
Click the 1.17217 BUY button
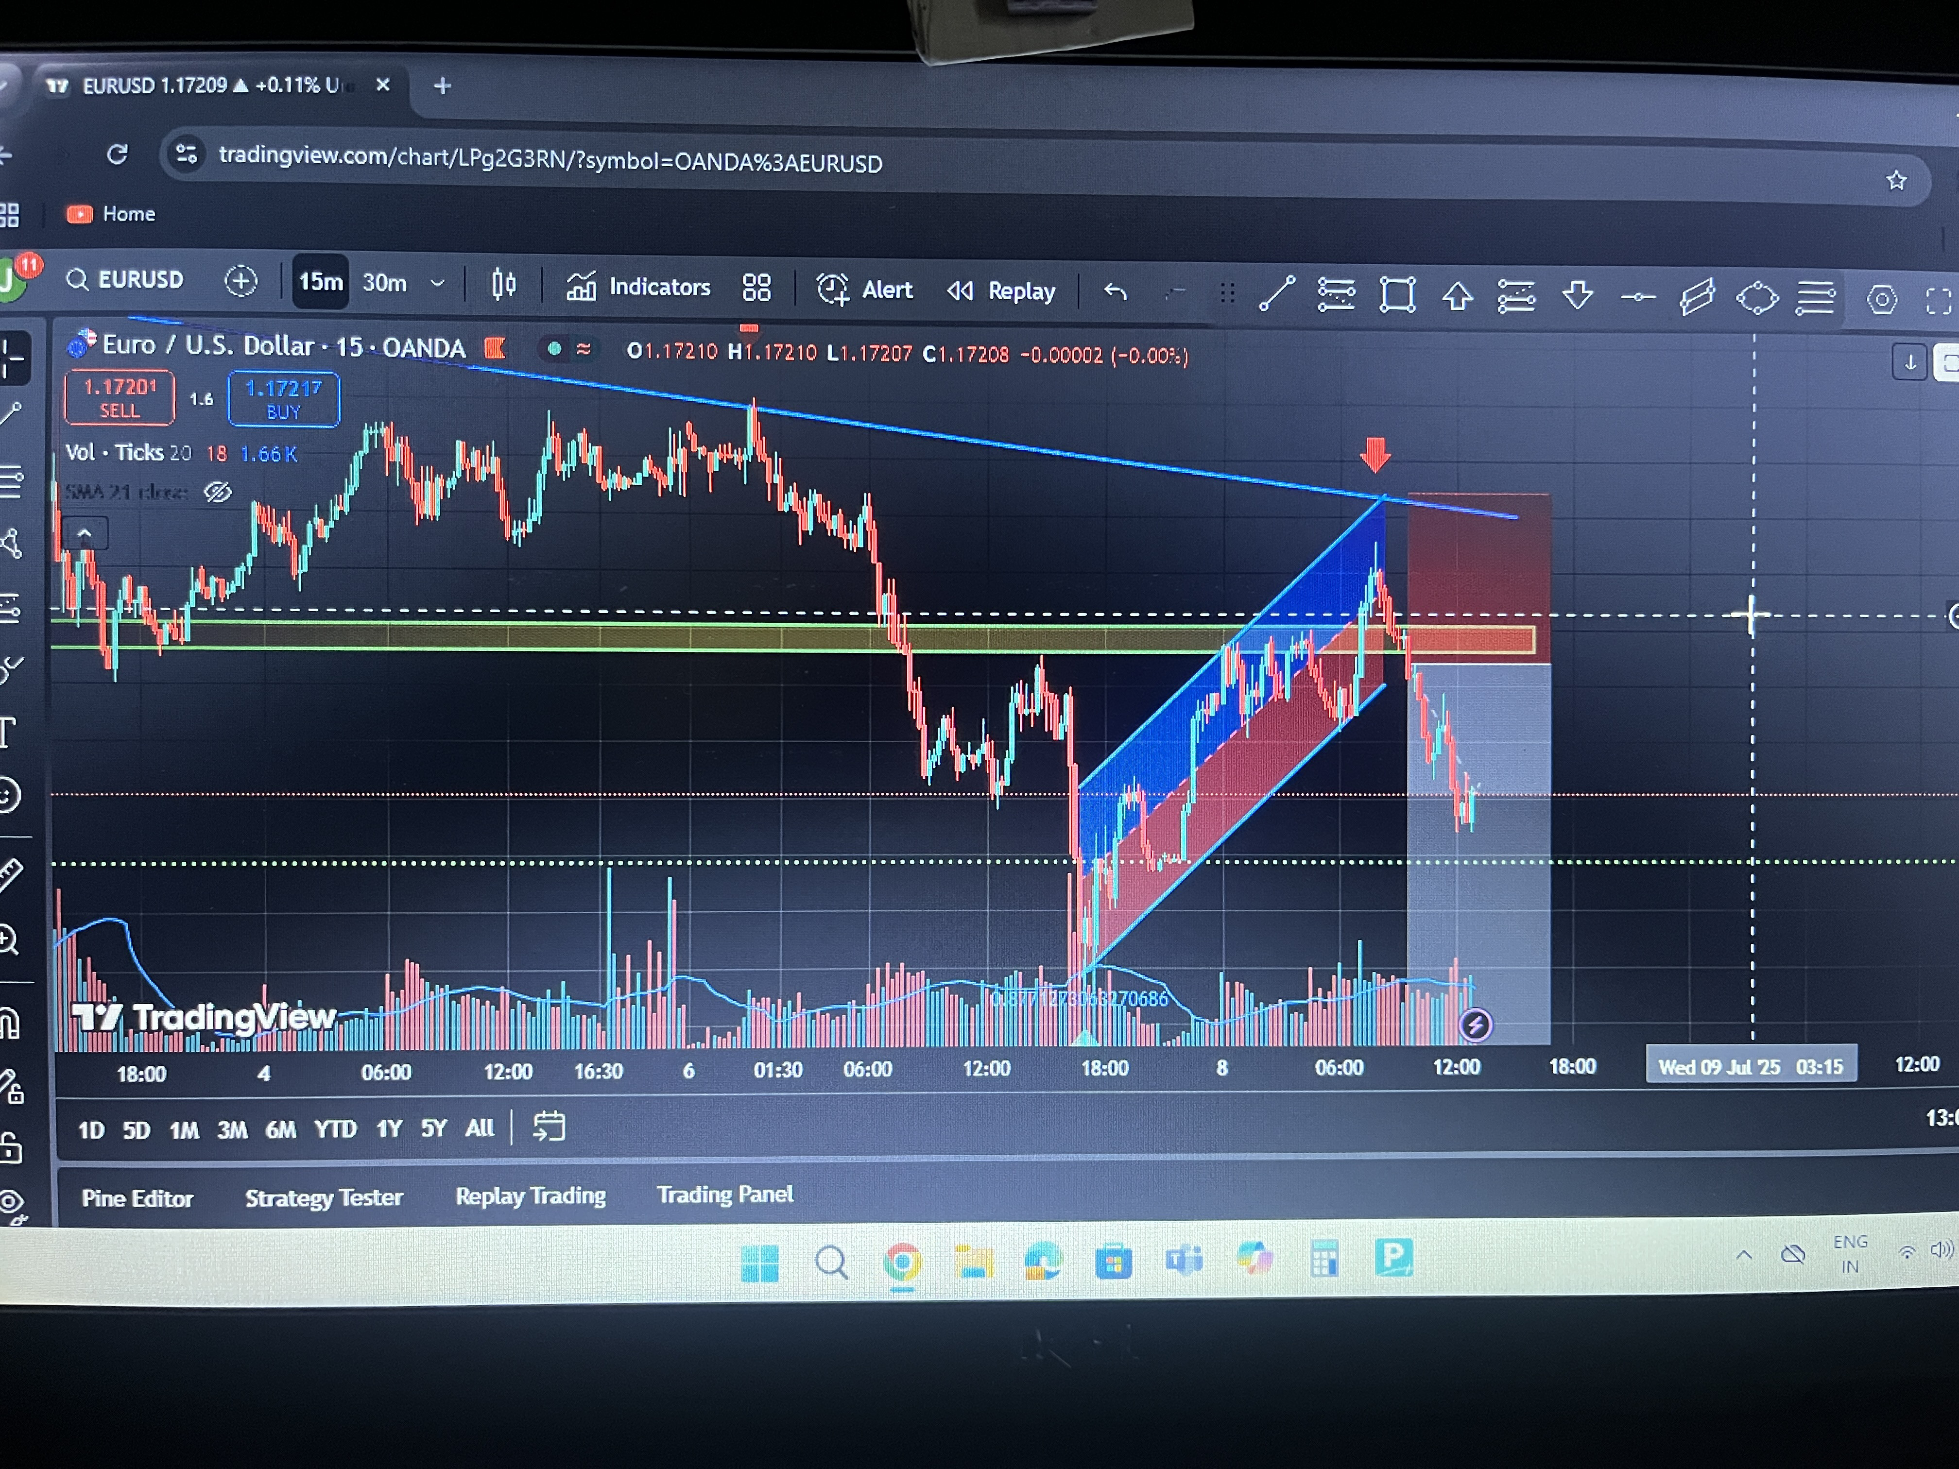point(283,399)
